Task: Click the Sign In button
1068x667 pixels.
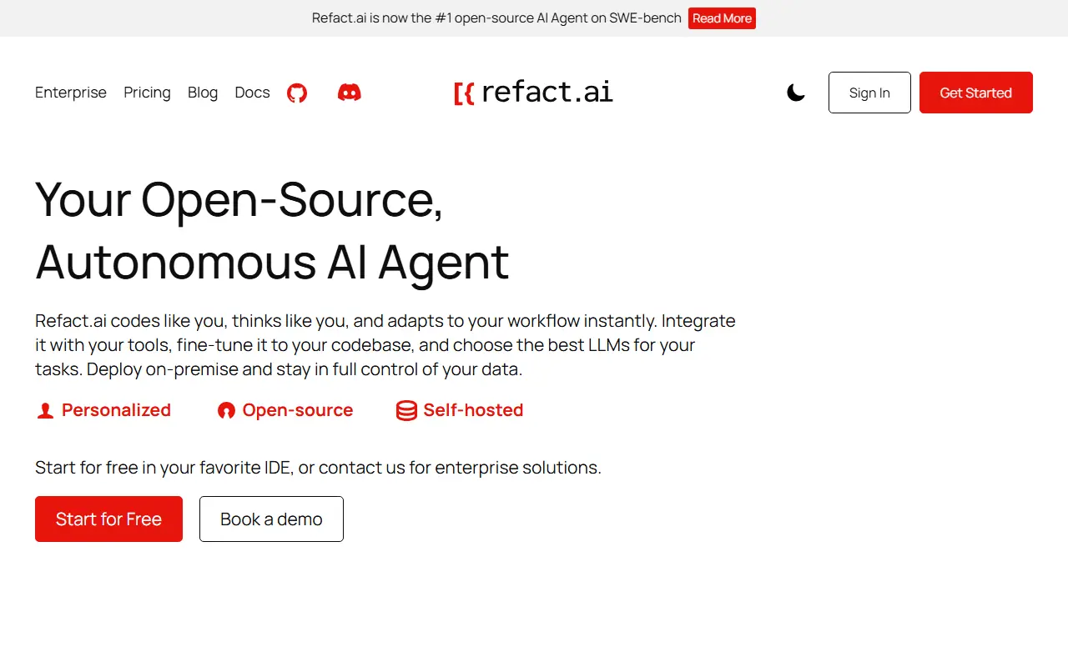Action: tap(869, 93)
